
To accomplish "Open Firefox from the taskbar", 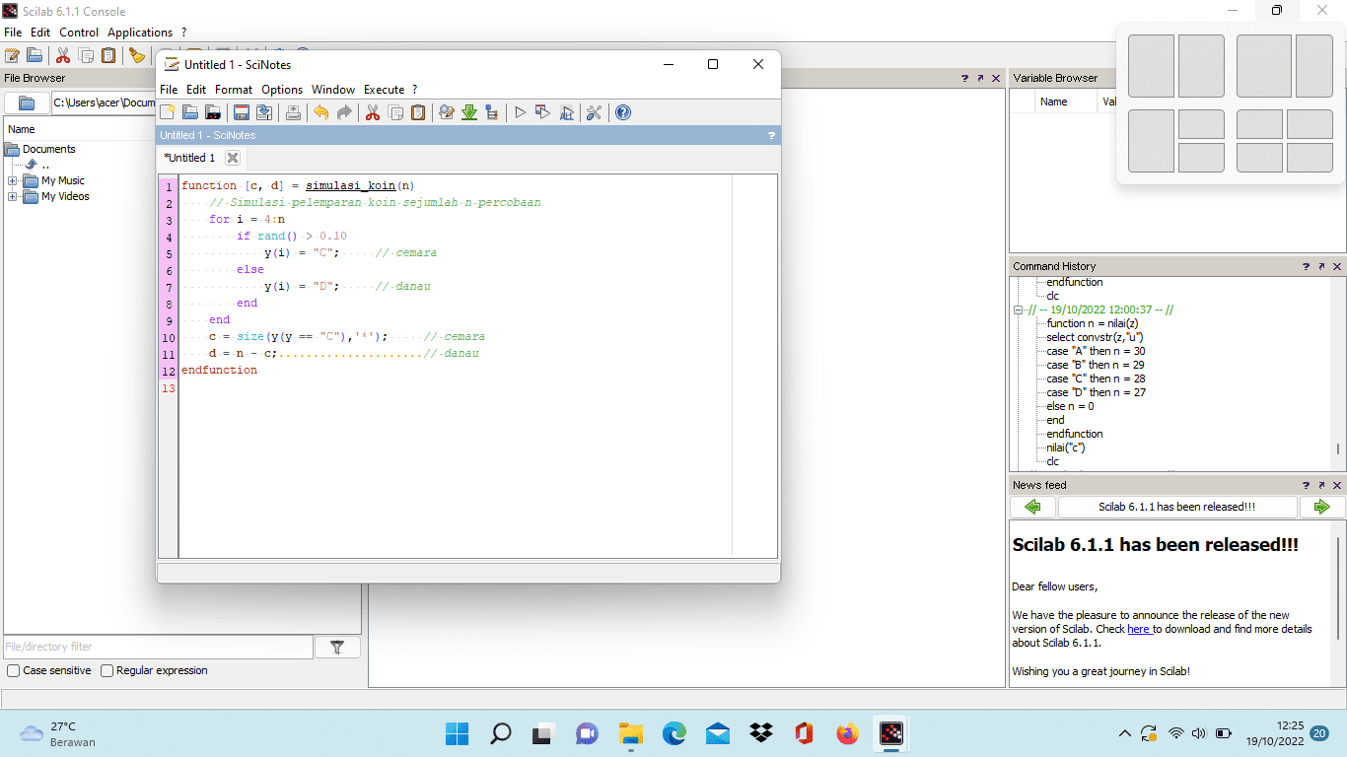I will [847, 733].
